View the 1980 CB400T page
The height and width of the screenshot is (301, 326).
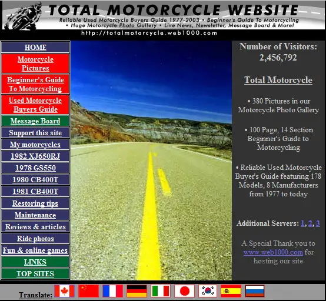[35, 179]
